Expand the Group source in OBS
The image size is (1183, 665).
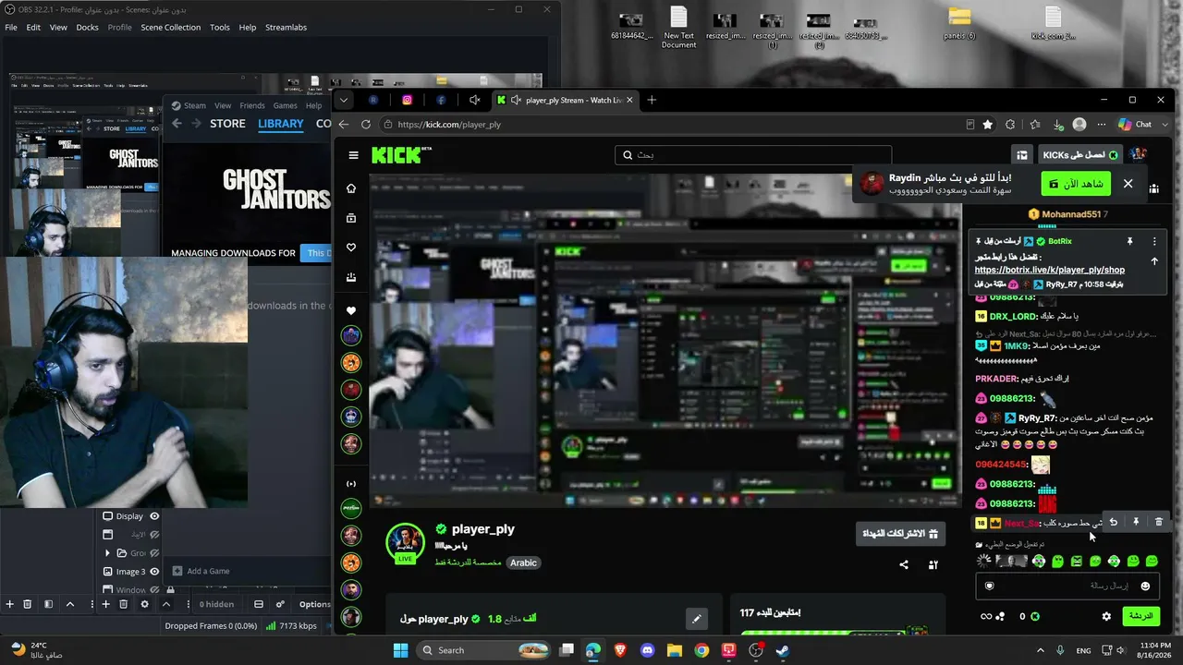pos(107,553)
